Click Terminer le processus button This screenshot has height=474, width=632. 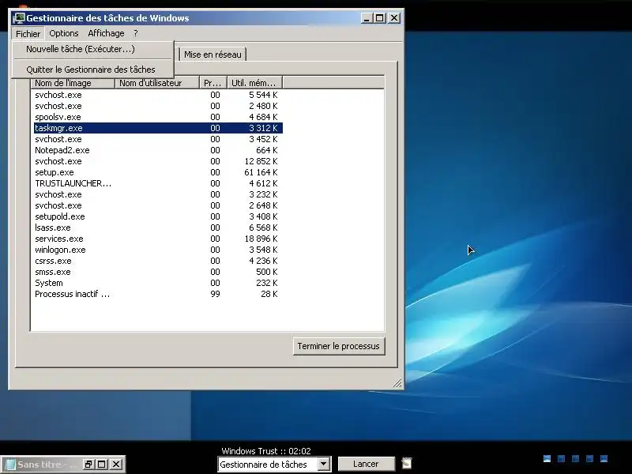pos(339,346)
